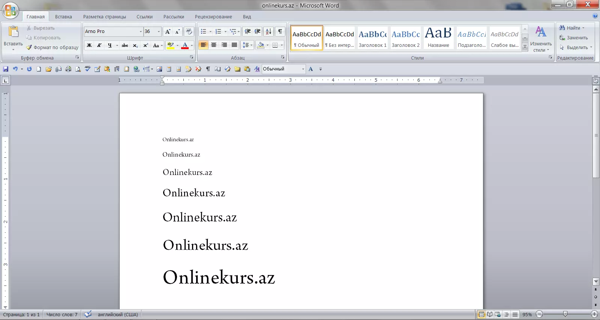The width and height of the screenshot is (600, 320).
Task: Click Формат по образцу button
Action: (x=52, y=48)
